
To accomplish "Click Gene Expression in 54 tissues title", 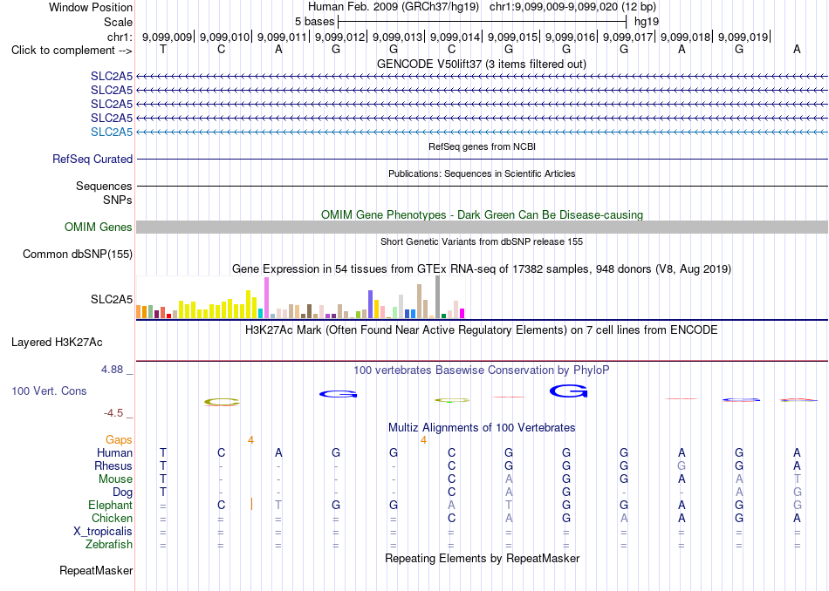I will (482, 268).
